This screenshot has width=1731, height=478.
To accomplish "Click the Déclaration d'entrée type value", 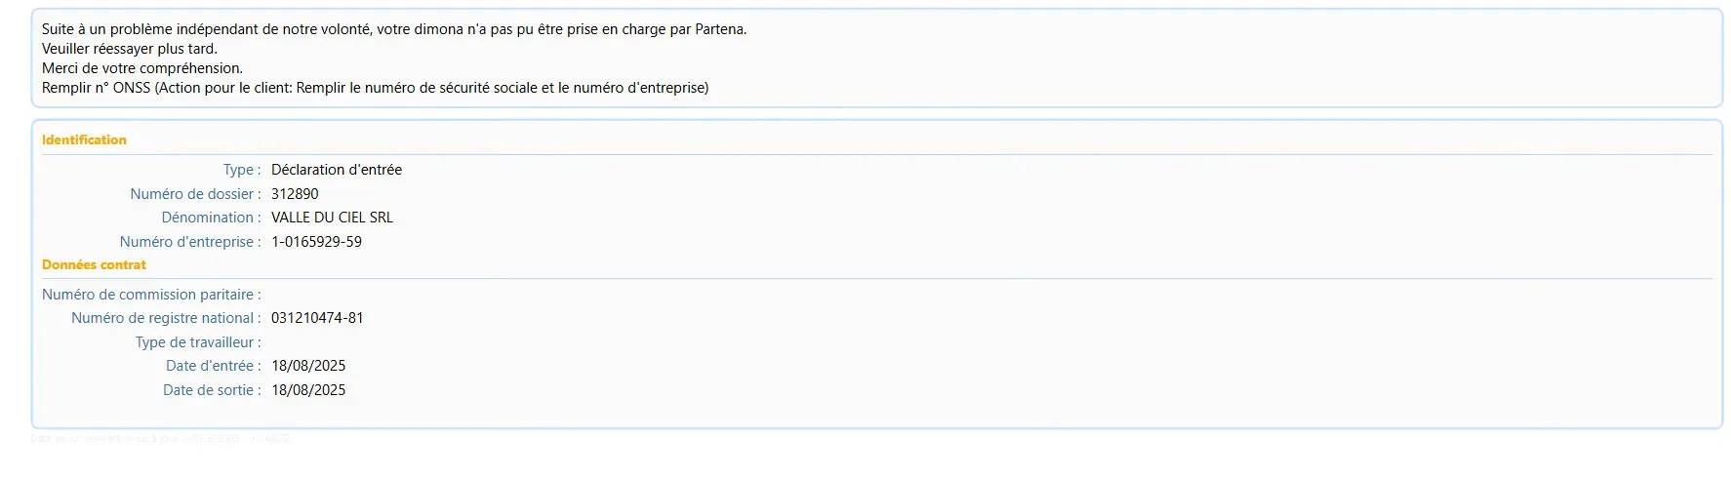I will (x=337, y=170).
